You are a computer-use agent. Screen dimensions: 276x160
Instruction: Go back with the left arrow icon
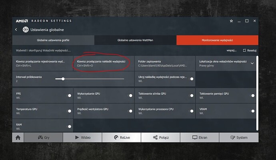16,30
